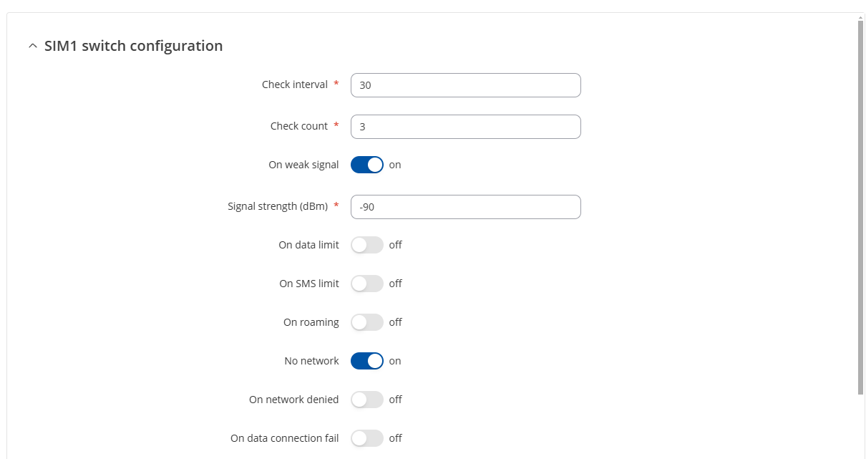Enable the On data limit switch
Screen dimensions: 866x459
(367, 245)
